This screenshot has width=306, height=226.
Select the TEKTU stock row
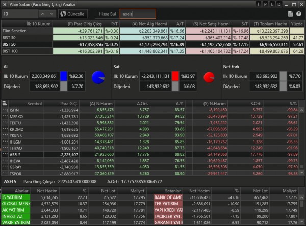coord(150,123)
